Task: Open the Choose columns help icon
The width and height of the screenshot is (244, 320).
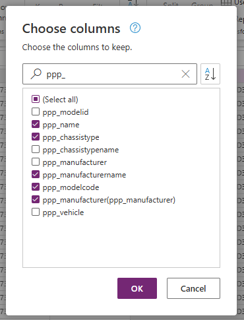Action: pos(135,28)
